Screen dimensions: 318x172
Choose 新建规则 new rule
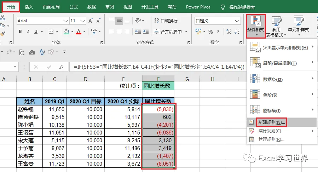[x=282, y=122]
